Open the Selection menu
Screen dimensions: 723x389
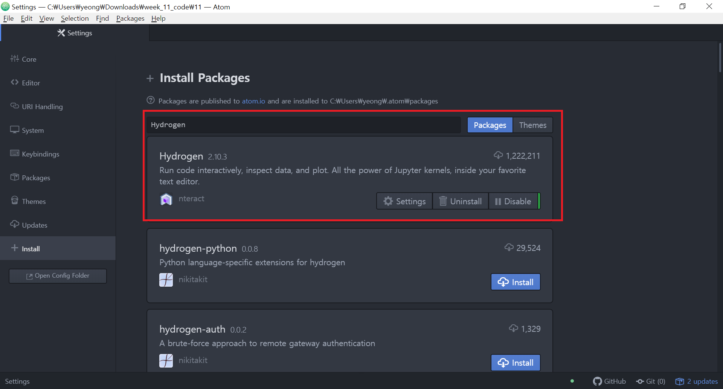(x=75, y=18)
